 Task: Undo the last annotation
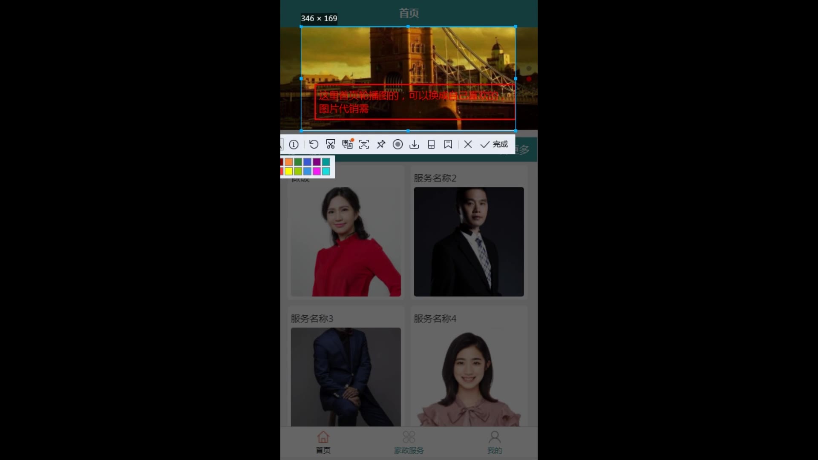pos(314,144)
